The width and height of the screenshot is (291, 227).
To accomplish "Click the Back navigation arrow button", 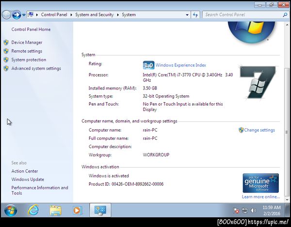I will point(6,15).
